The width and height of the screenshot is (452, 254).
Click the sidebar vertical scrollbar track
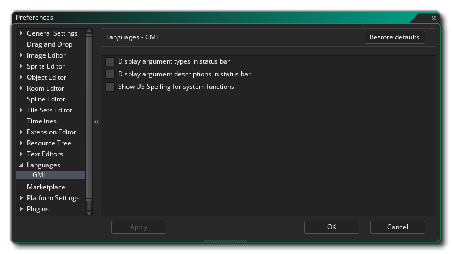[89, 121]
